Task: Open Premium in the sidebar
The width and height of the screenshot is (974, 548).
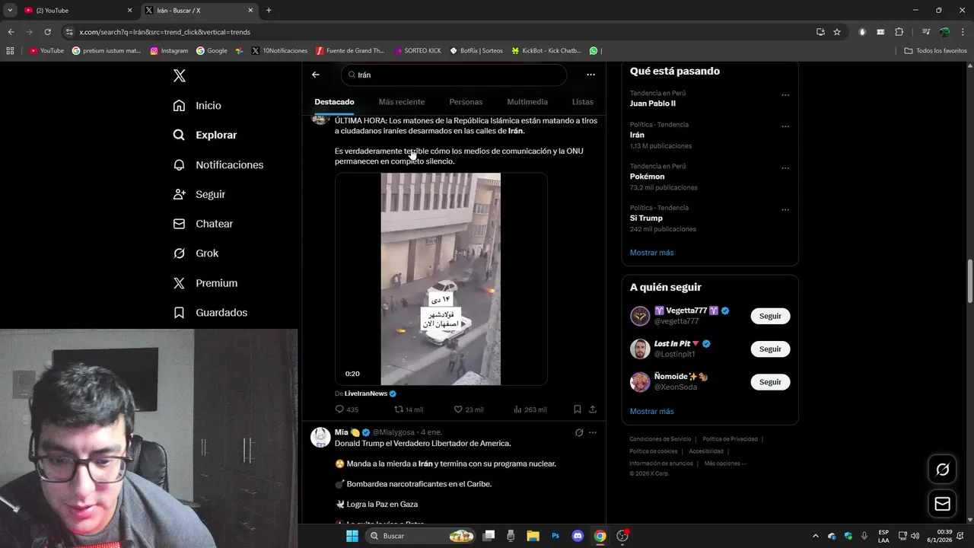Action: [x=205, y=283]
